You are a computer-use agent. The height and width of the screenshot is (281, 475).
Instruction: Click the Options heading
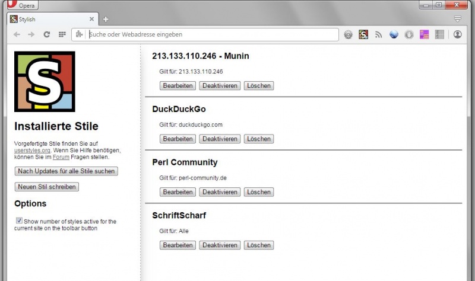click(30, 203)
